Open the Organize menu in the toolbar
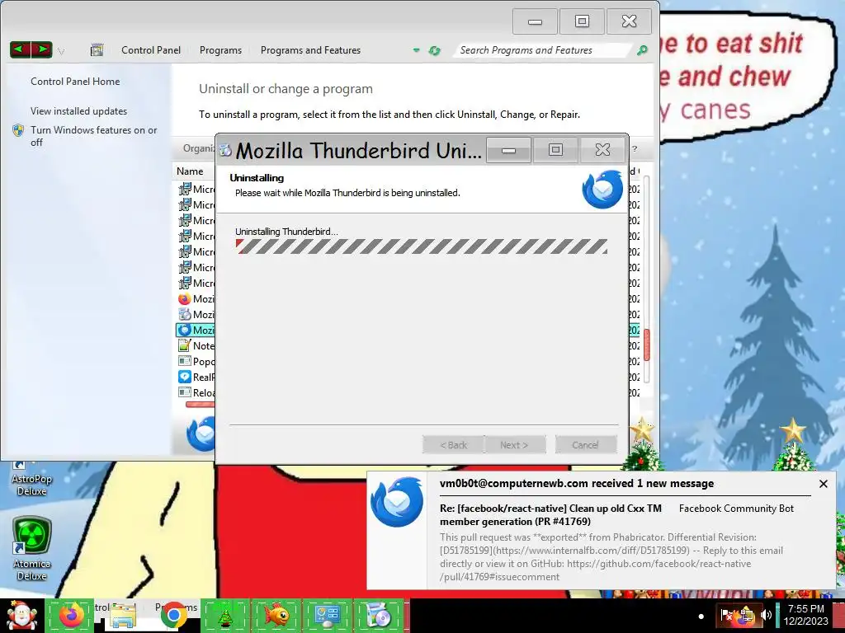Image resolution: width=845 pixels, height=633 pixels. pyautogui.click(x=198, y=148)
